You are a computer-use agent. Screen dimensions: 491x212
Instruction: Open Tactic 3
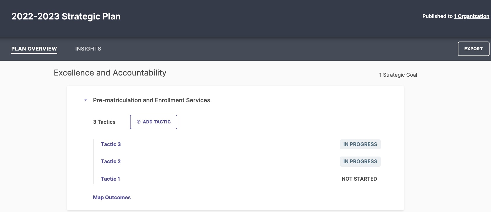click(111, 144)
